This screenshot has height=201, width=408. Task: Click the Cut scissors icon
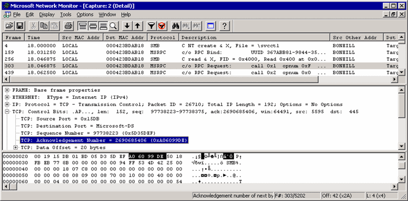pyautogui.click(x=33, y=26)
